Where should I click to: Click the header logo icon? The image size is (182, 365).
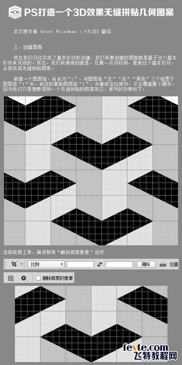click(x=15, y=12)
